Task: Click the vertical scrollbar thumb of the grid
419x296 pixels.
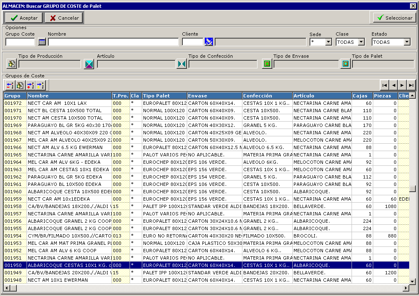Action: pyautogui.click(x=412, y=188)
